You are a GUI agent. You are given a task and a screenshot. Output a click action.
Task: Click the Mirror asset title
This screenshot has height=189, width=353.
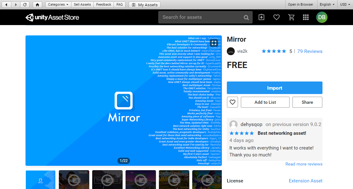236,39
